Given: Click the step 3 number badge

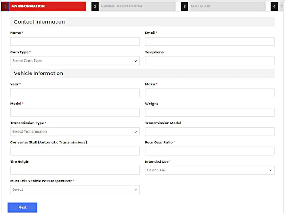Looking at the screenshot, I should click(185, 6).
